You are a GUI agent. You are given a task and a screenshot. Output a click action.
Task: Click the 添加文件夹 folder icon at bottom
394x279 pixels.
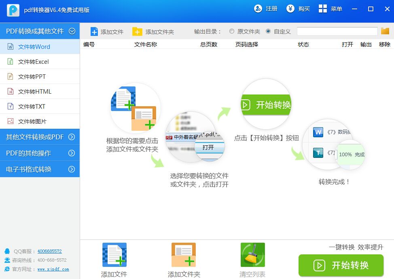(x=183, y=254)
